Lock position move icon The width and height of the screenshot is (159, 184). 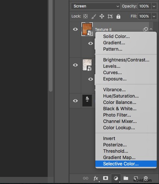coord(102,16)
